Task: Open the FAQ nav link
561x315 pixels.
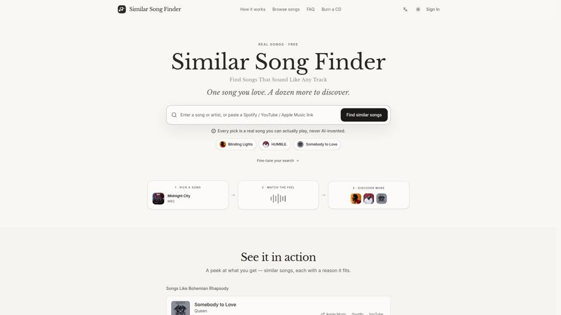Action: click(310, 9)
